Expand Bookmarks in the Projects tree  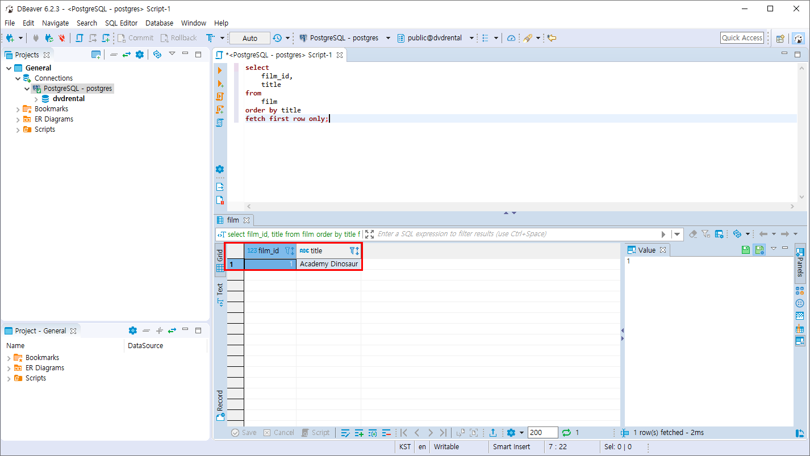pos(18,109)
